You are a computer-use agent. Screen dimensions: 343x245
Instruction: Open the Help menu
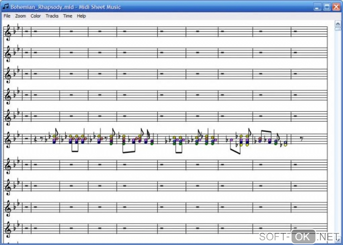pyautogui.click(x=81, y=16)
